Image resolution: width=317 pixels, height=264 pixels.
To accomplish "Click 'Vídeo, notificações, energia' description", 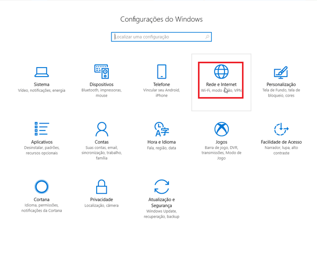I will [x=41, y=90].
